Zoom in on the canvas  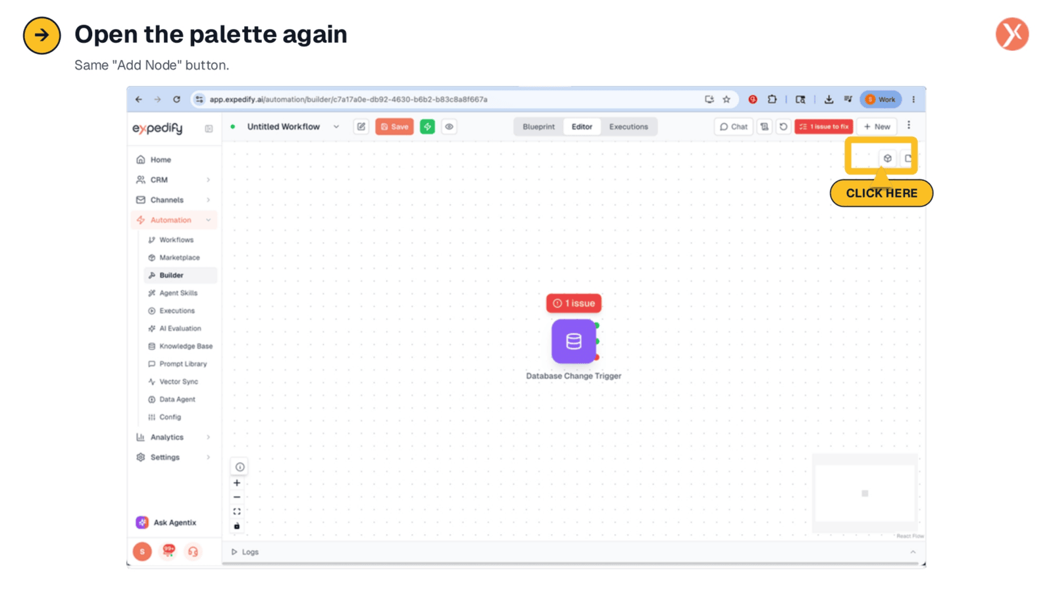tap(237, 483)
